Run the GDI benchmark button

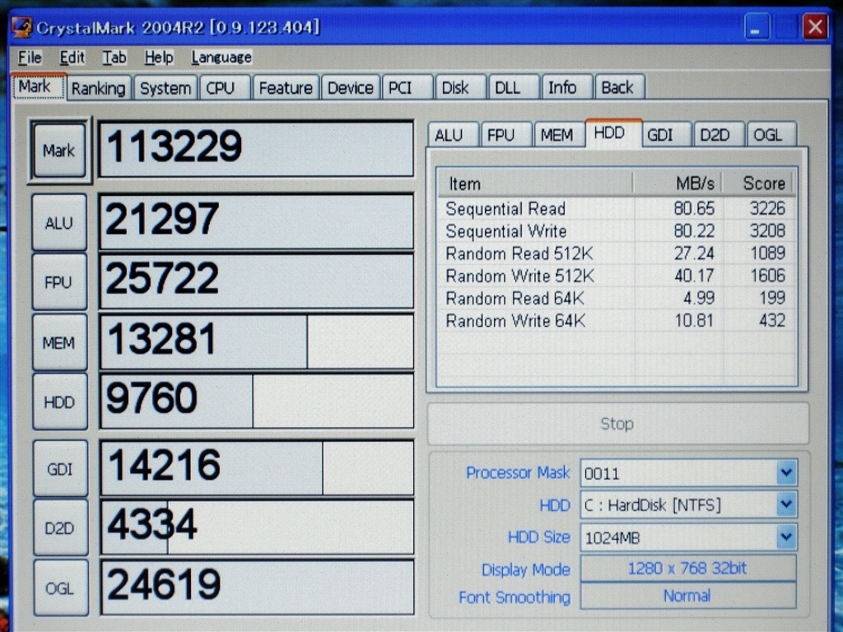pos(60,468)
